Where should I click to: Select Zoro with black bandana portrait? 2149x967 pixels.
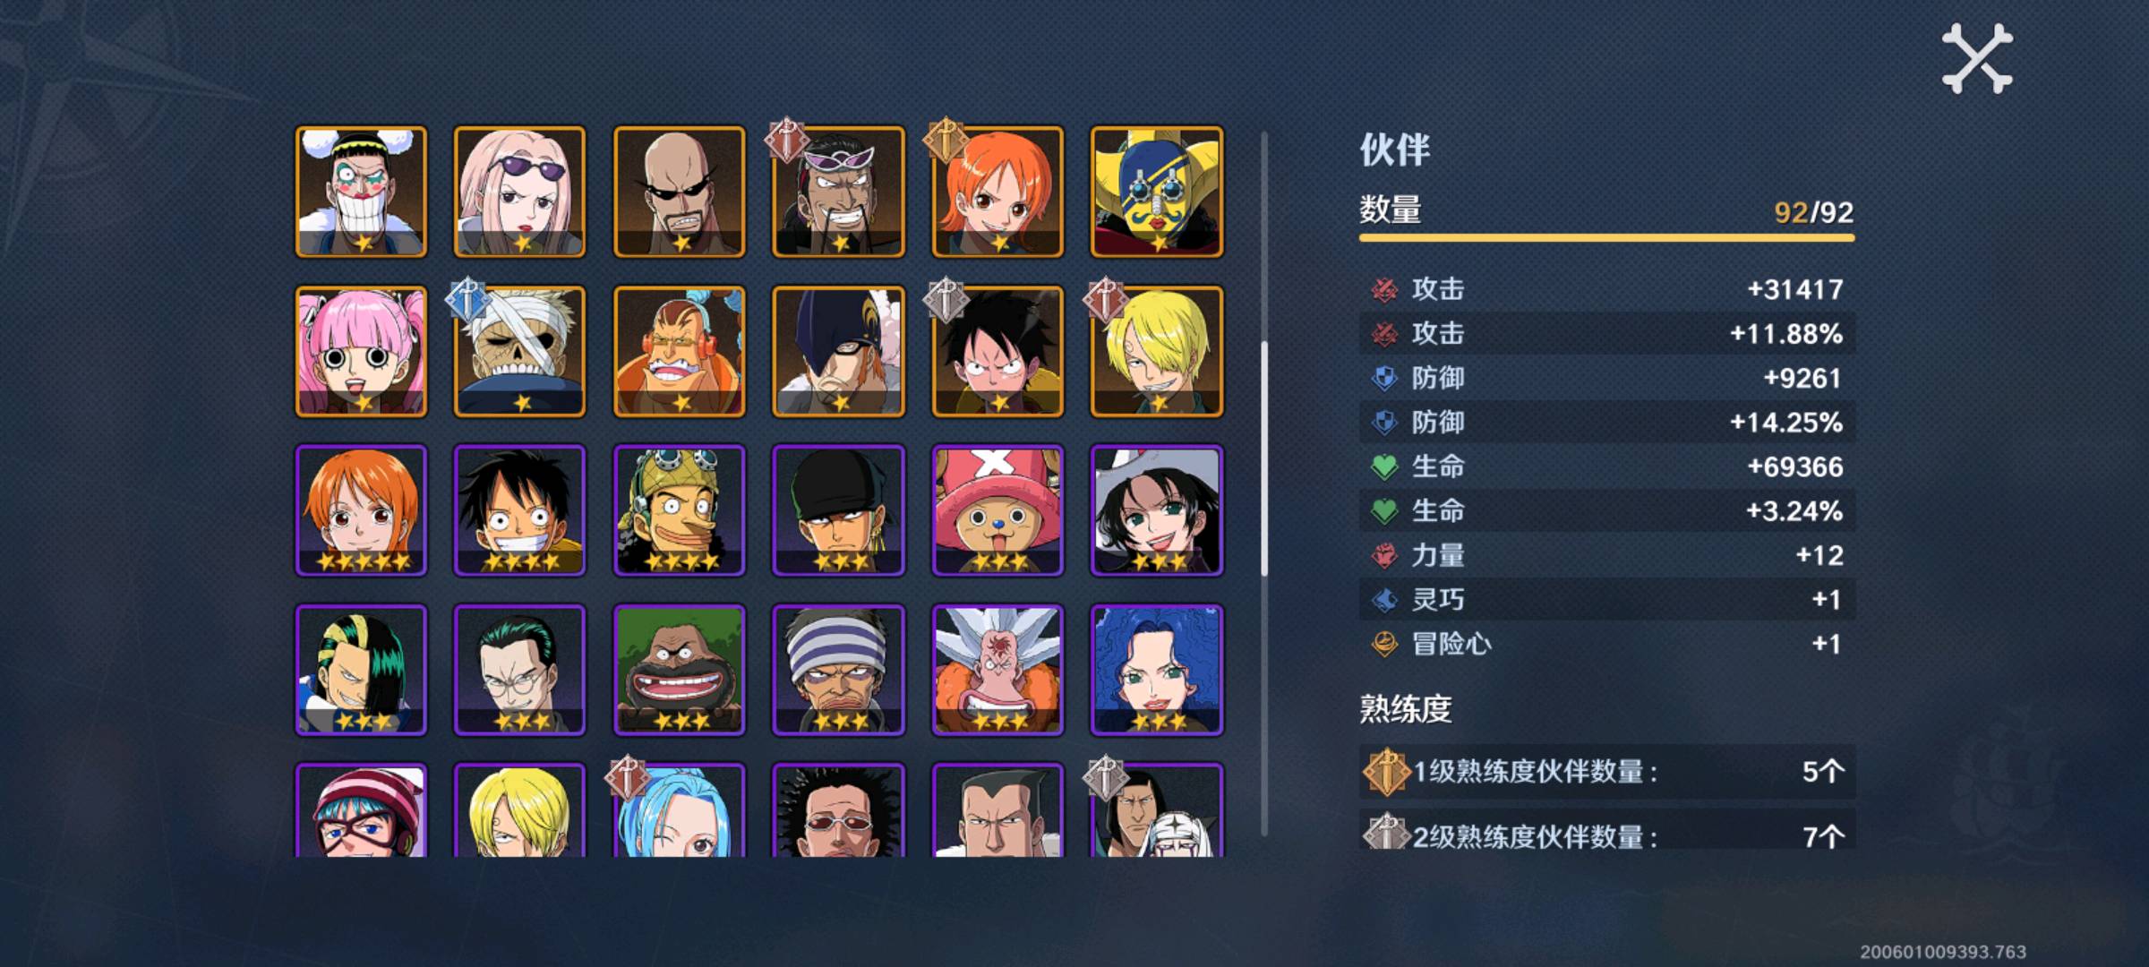coord(838,510)
